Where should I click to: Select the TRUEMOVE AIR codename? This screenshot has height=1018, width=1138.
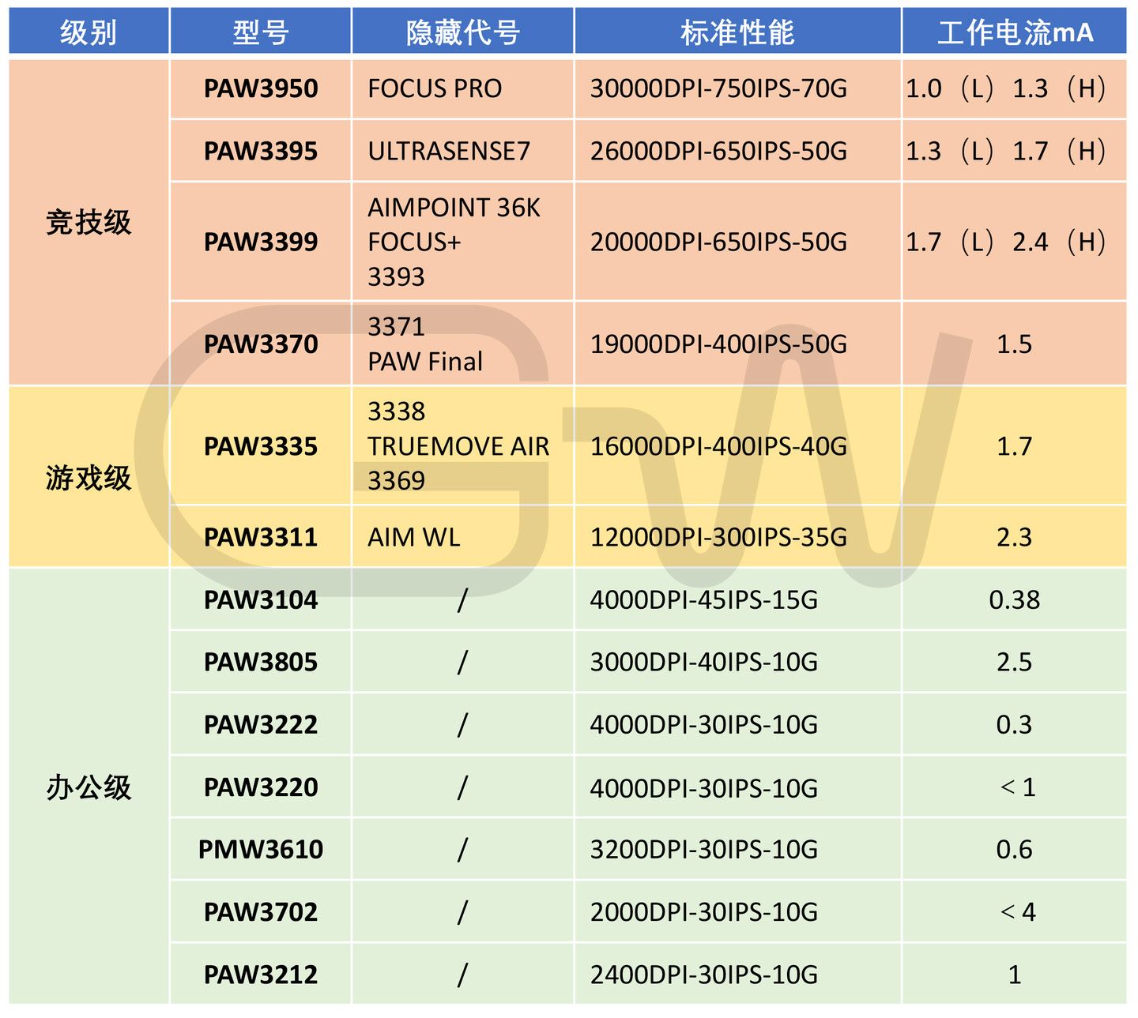click(x=458, y=446)
